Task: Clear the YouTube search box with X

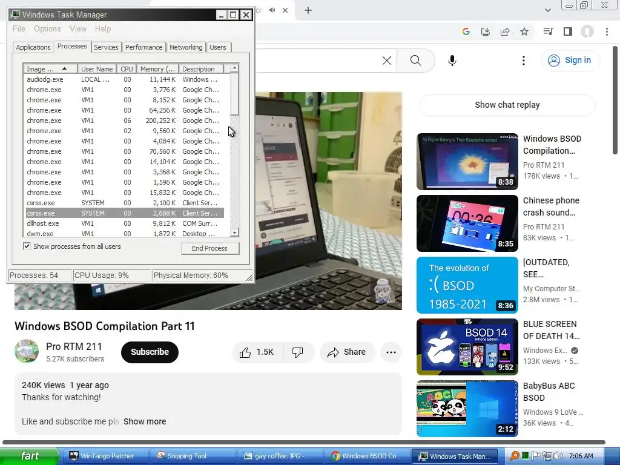Action: tap(387, 61)
